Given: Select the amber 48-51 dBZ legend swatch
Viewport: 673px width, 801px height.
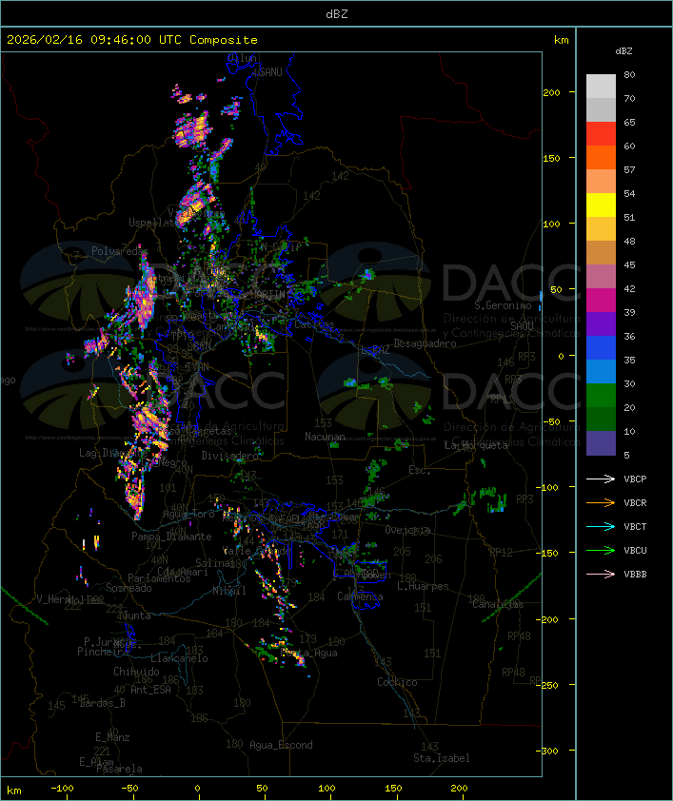Looking at the screenshot, I should [x=601, y=229].
